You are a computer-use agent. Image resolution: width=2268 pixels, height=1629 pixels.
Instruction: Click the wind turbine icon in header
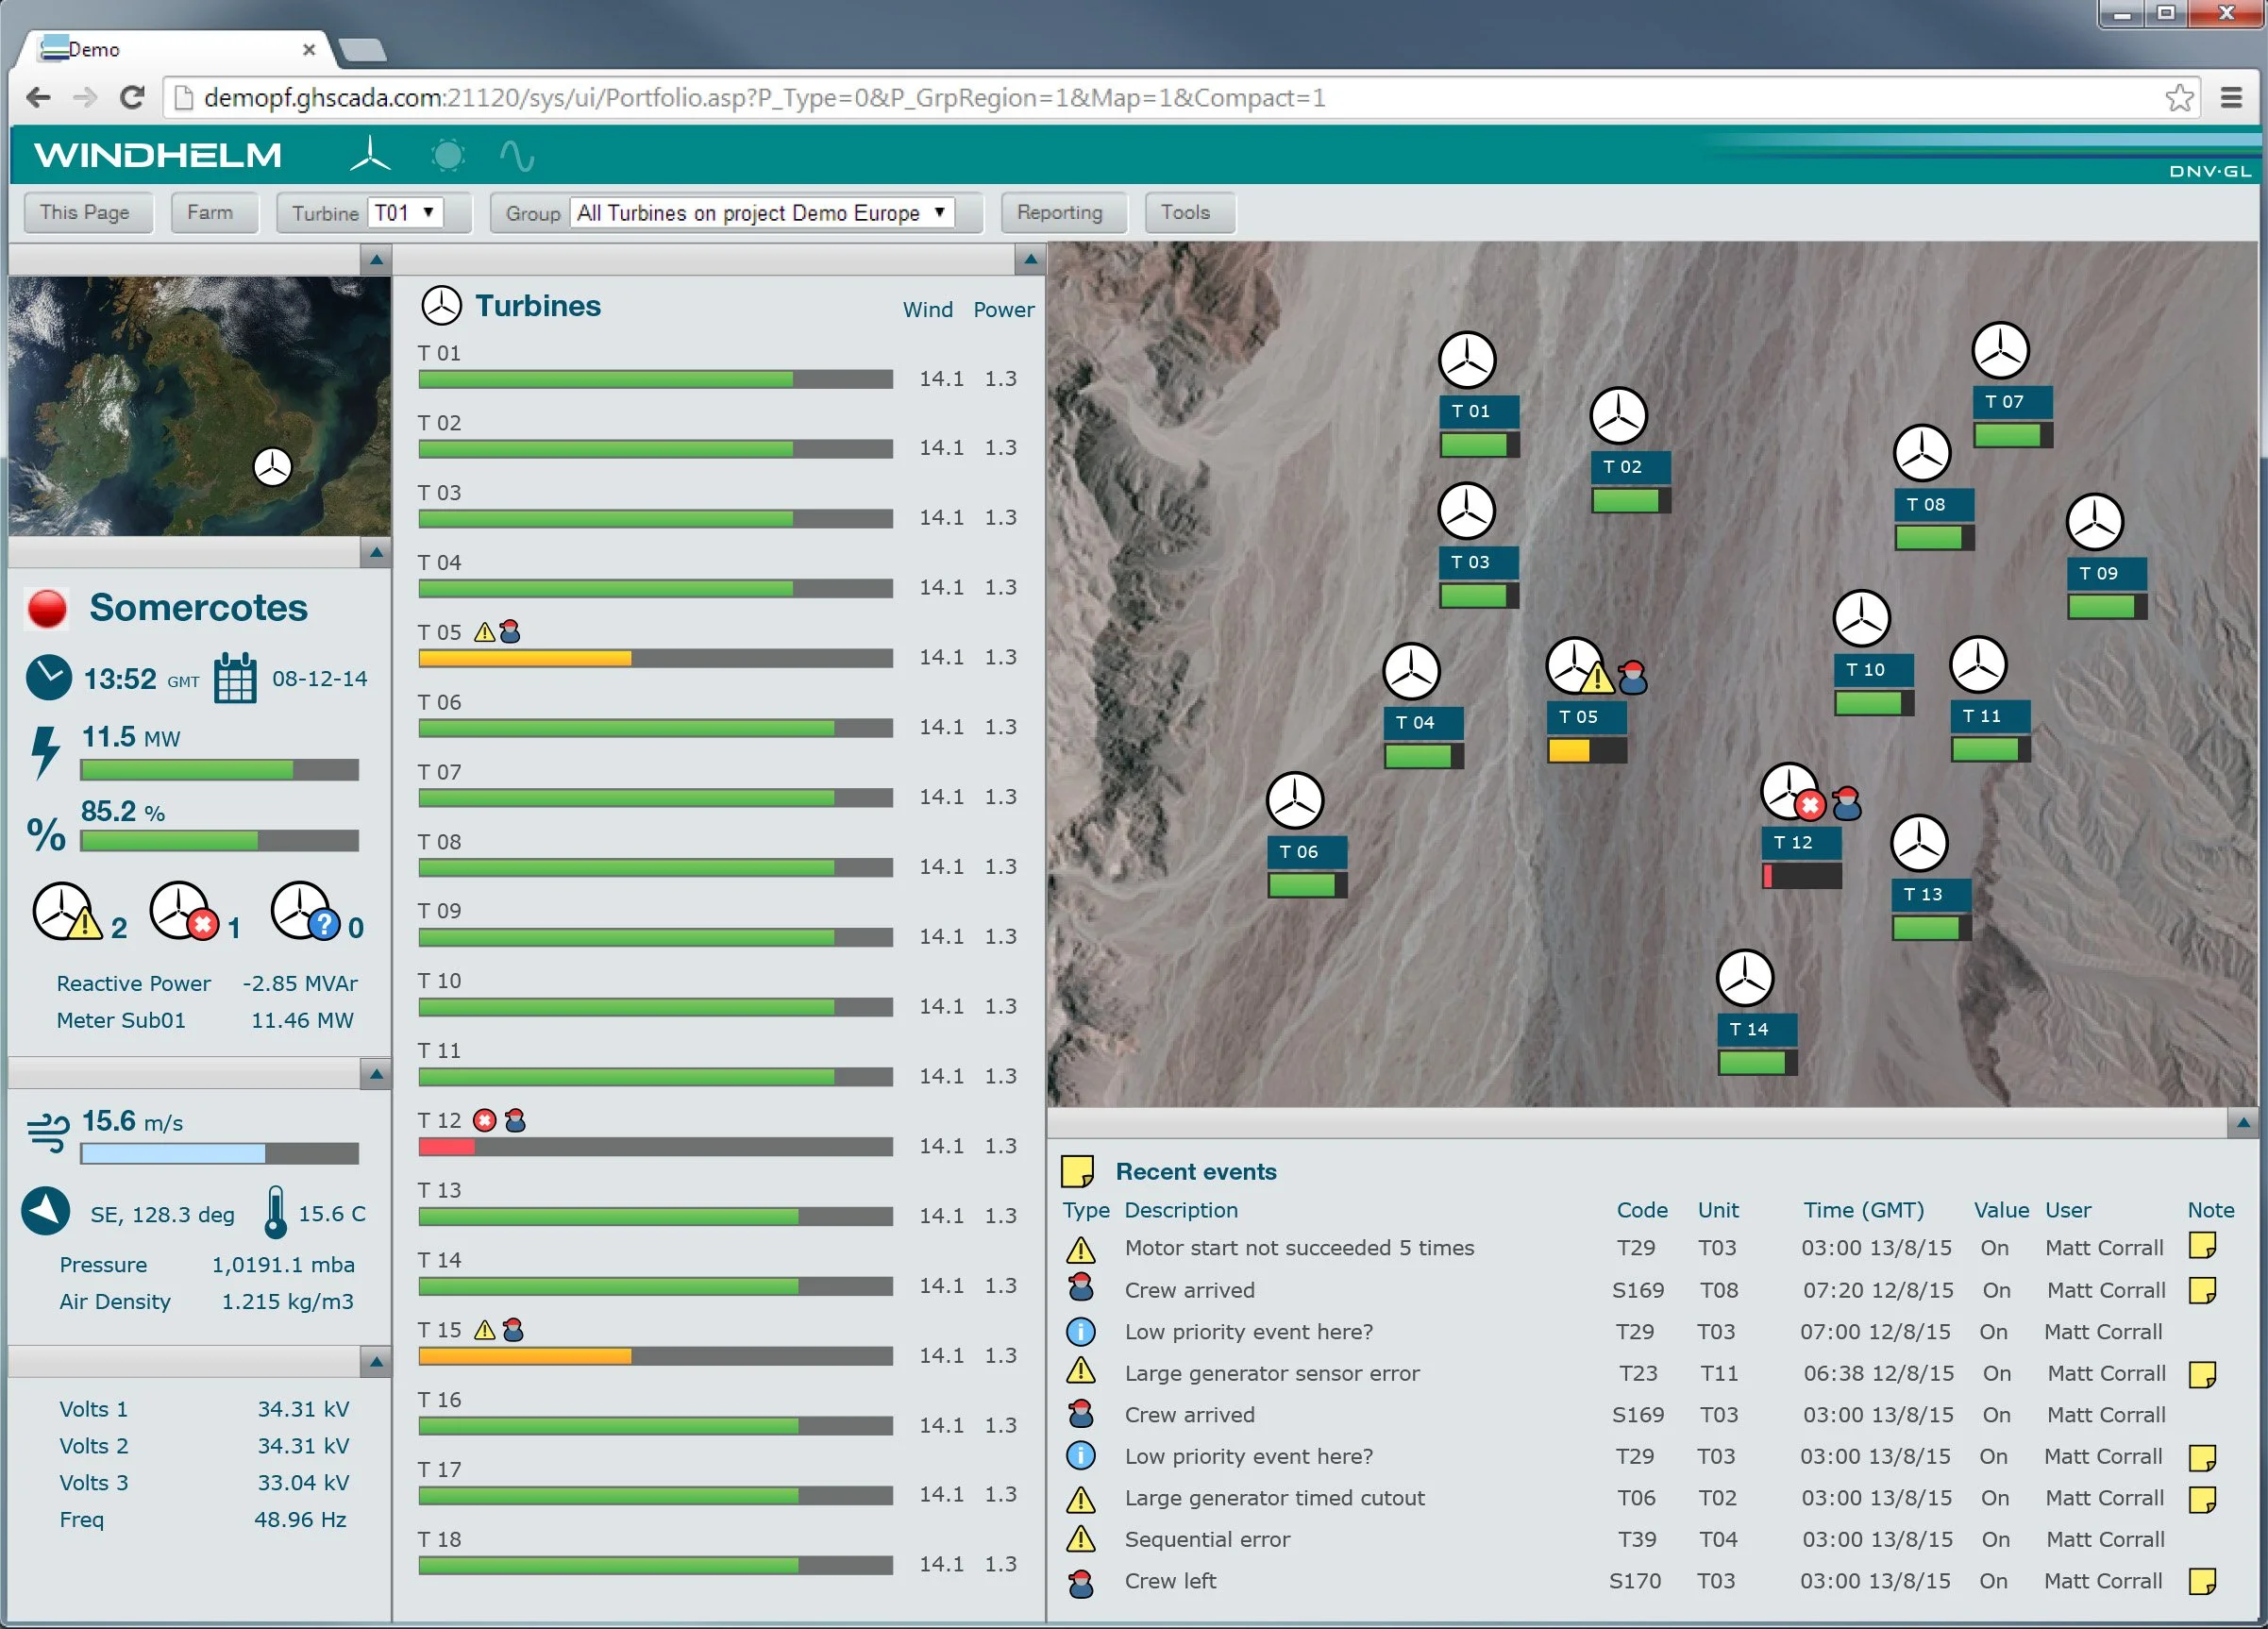tap(370, 155)
